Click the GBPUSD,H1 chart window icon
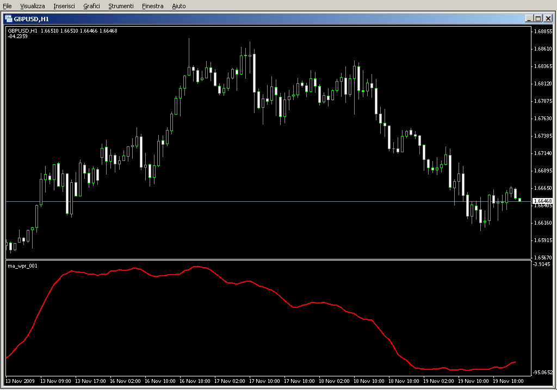 click(x=8, y=19)
